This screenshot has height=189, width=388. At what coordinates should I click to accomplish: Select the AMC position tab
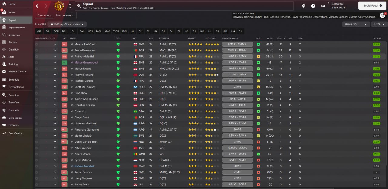107,31
